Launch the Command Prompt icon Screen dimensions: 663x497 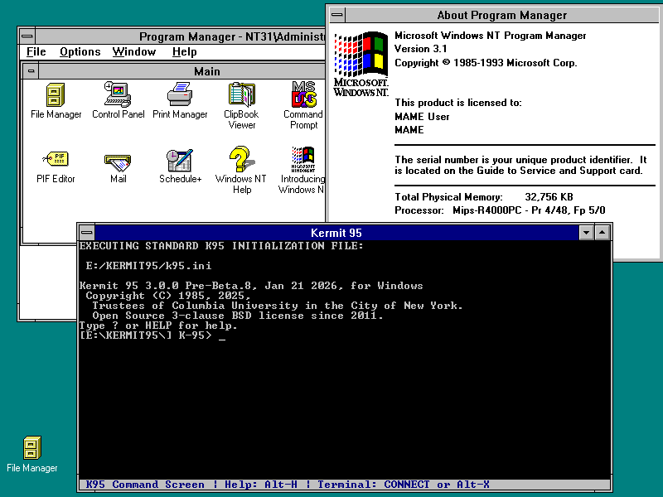pos(303,95)
